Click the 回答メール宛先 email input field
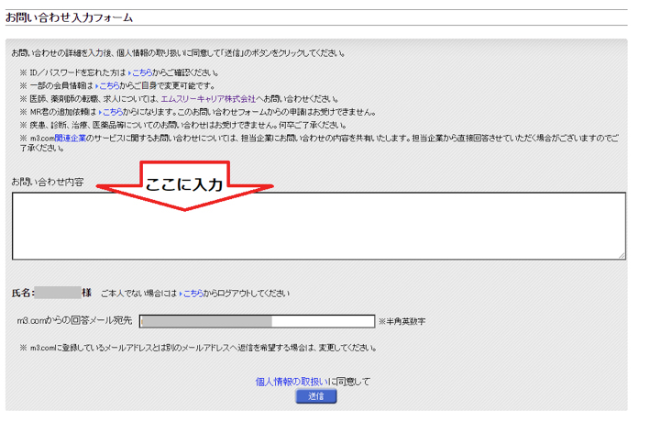This screenshot has height=422, width=650. (257, 321)
